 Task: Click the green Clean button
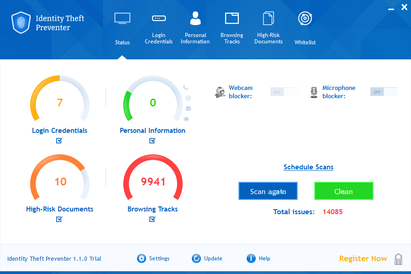[343, 191]
